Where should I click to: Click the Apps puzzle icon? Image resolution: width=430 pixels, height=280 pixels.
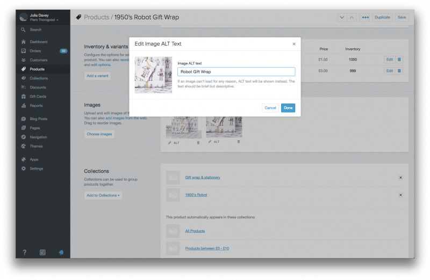[24, 159]
